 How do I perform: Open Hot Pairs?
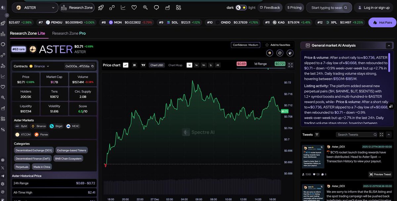tap(382, 22)
